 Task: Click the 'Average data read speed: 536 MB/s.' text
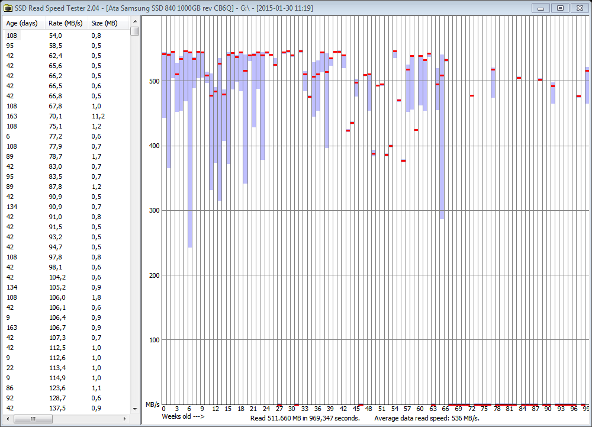(x=427, y=418)
